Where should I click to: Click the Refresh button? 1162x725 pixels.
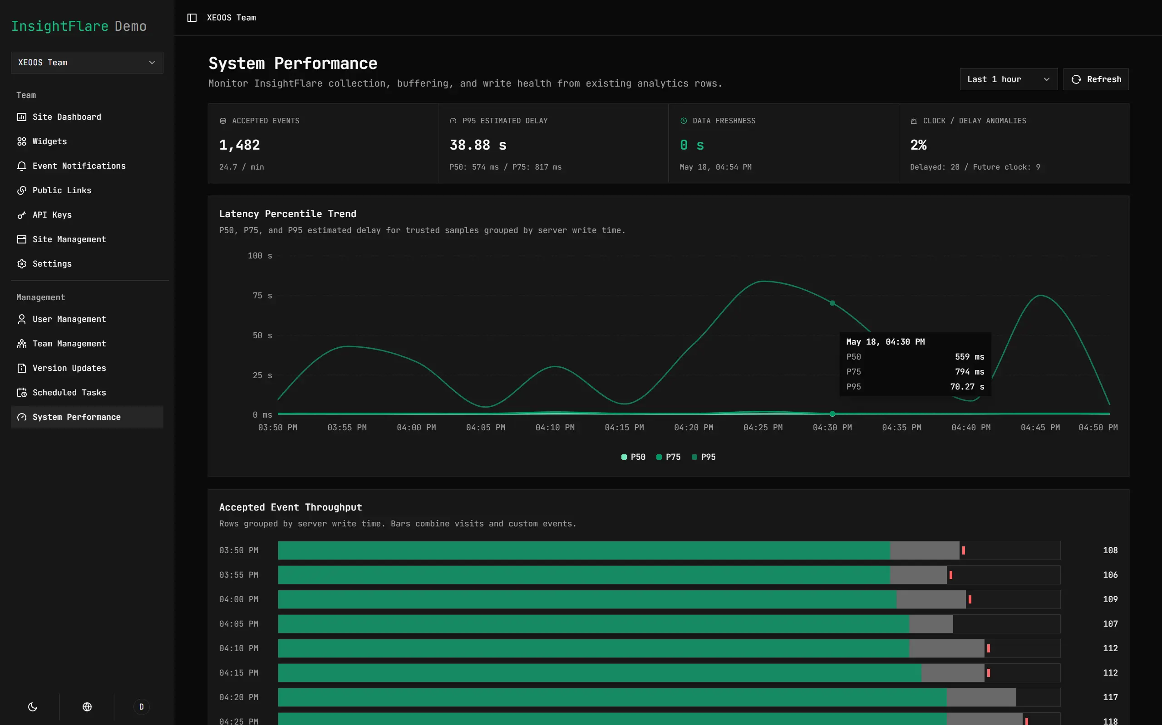1096,80
